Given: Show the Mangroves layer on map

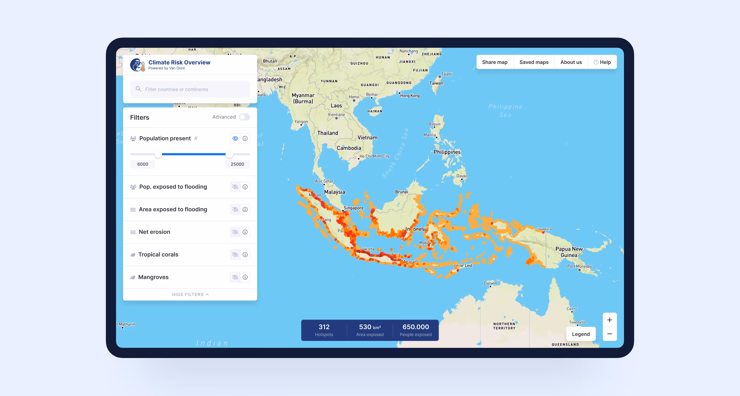Looking at the screenshot, I should 235,277.
